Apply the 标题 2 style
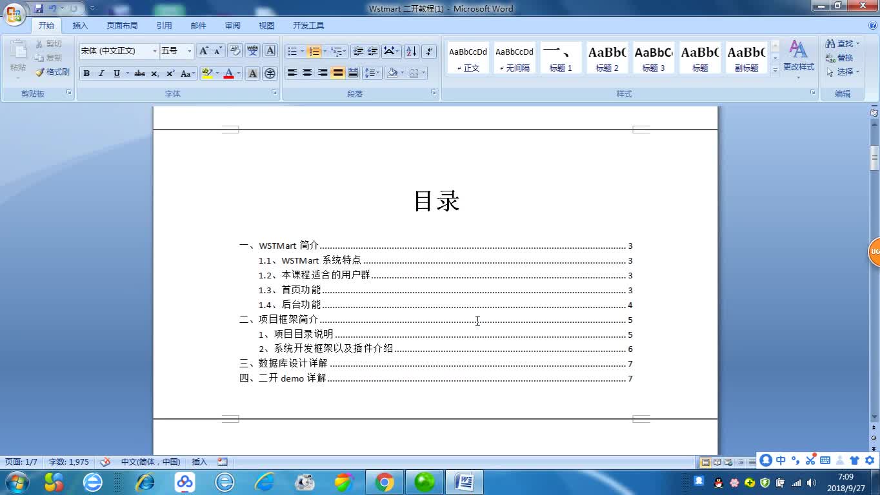This screenshot has width=880, height=495. [607, 58]
